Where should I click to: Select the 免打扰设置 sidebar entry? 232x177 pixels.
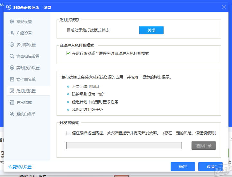(28, 91)
